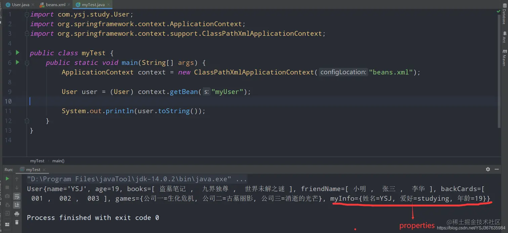Viewport: 508px width, 233px height.
Task: Open the Ant tool window
Action: (504, 37)
